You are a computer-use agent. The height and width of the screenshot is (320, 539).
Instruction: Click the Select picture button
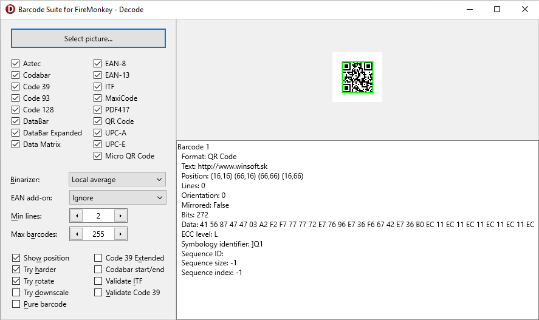(x=88, y=38)
